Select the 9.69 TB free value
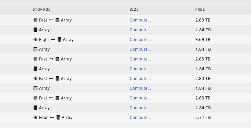 (x=203, y=40)
